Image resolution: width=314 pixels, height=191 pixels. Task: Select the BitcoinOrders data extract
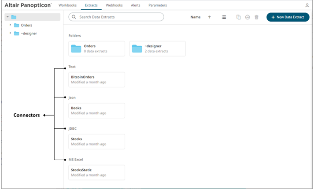[97, 80]
